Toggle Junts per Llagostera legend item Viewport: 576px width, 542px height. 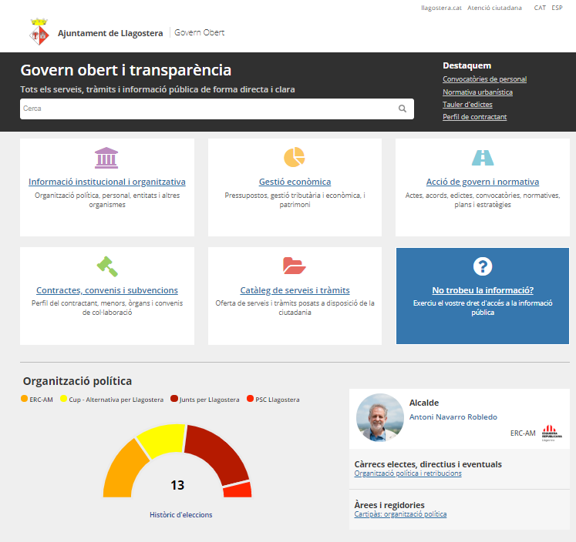point(175,400)
